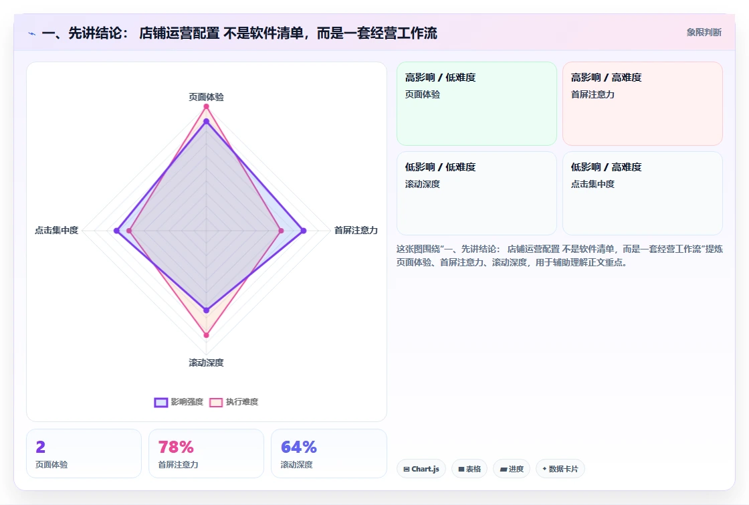
Task: Click 首屏注意力 text in the pink quadrant card
Action: (x=593, y=94)
